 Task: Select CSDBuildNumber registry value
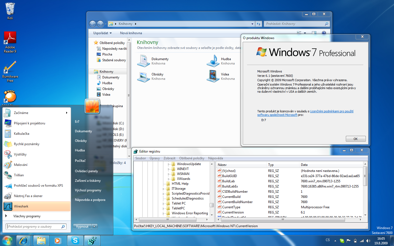click(x=235, y=192)
